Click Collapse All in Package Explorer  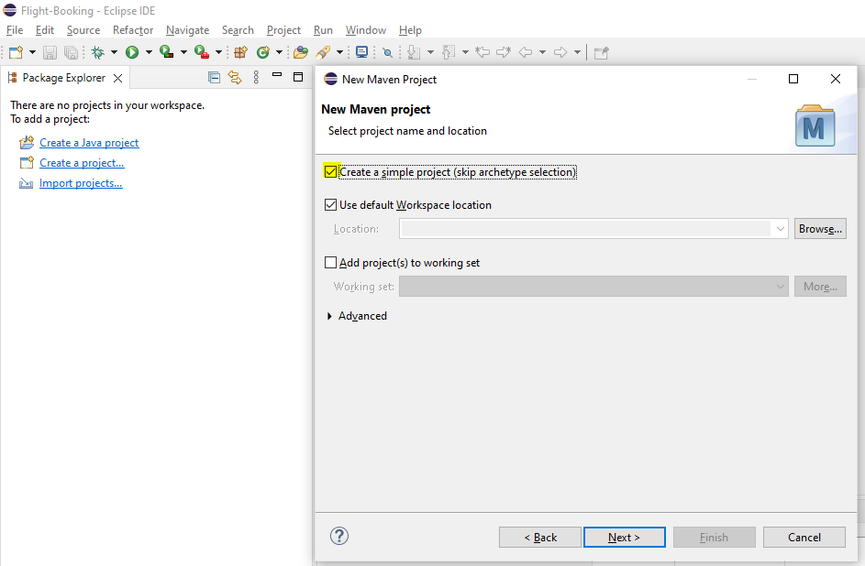214,78
